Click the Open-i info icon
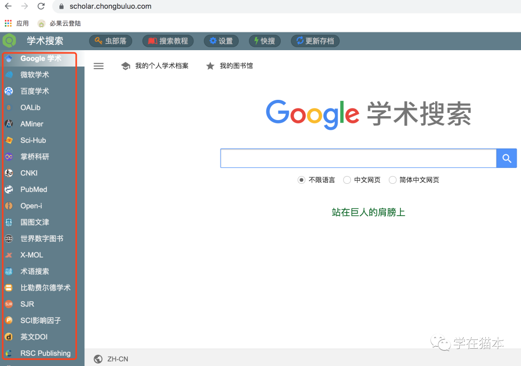Viewport: 521px width, 366px height. 9,205
